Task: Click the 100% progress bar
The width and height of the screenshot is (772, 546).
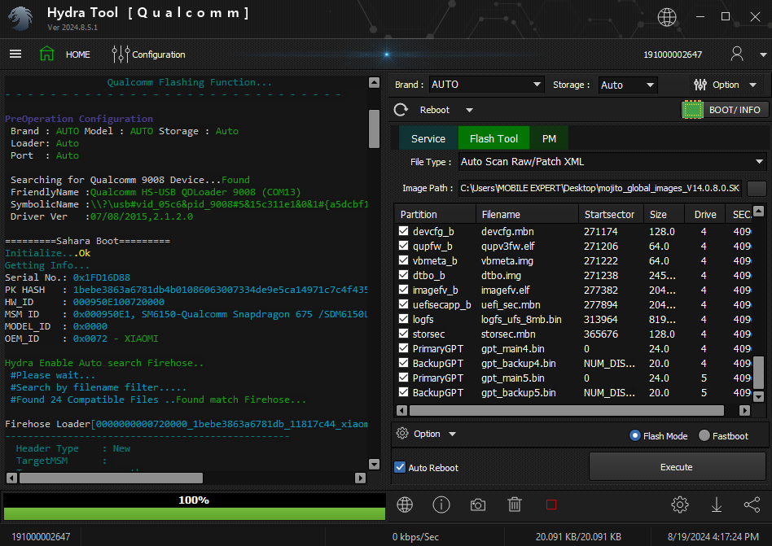Action: tap(194, 507)
